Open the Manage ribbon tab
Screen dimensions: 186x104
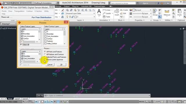[x=58, y=6]
